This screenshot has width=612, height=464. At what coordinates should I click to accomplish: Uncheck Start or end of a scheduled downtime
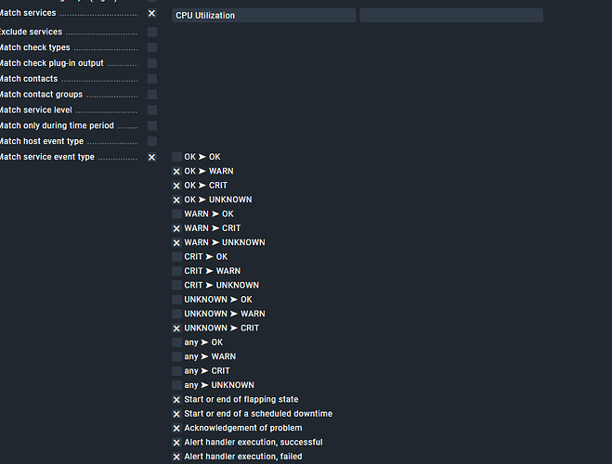177,414
